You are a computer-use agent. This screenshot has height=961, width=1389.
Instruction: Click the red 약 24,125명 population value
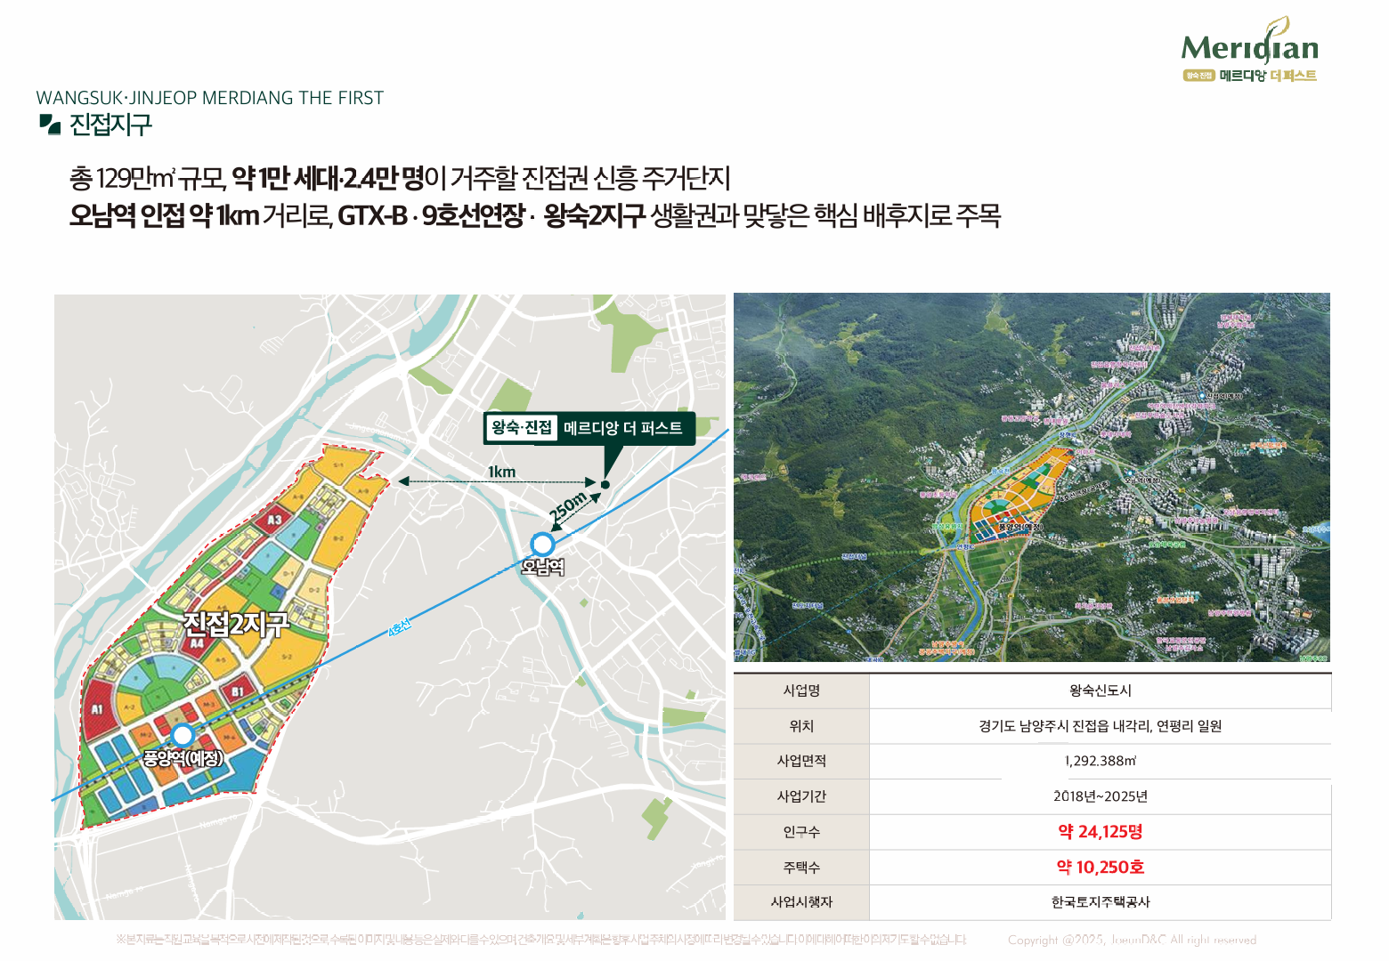(1100, 832)
